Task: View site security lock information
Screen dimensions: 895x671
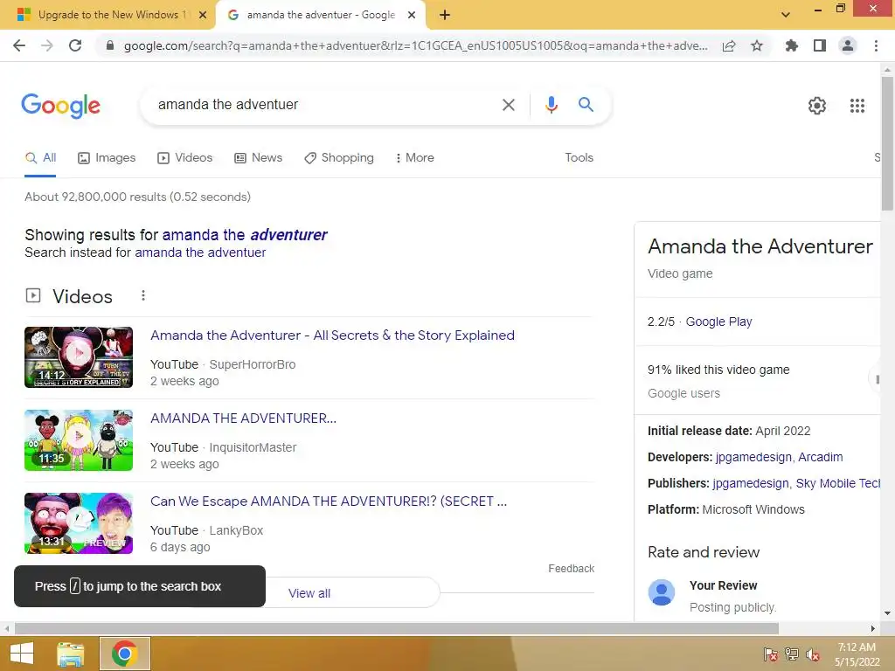Action: pyautogui.click(x=110, y=45)
